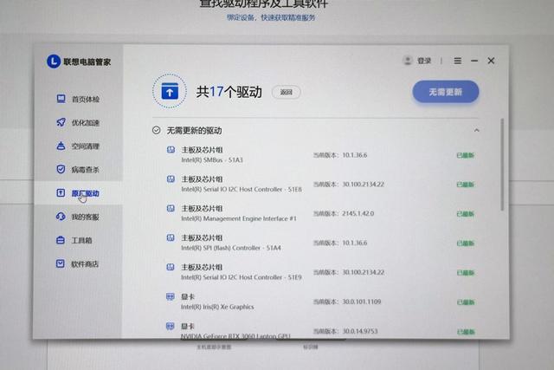Click version 30.0.14.9753 text

[360, 331]
